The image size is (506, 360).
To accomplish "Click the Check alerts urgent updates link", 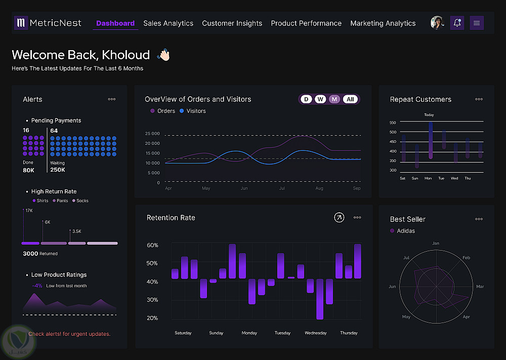I will 69,334.
